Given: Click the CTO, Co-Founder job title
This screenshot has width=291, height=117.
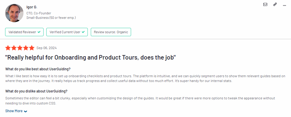Looking at the screenshot, I should click(39, 13).
